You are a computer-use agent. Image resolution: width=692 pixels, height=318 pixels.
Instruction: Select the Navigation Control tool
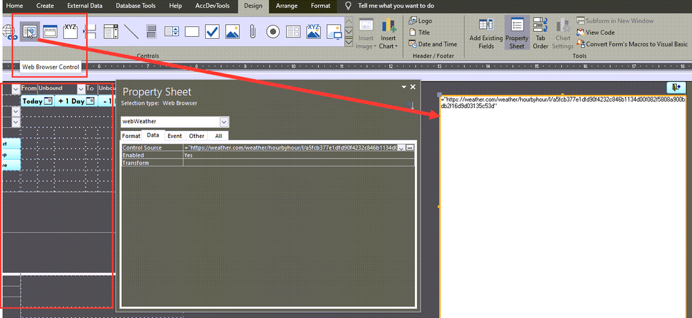51,32
